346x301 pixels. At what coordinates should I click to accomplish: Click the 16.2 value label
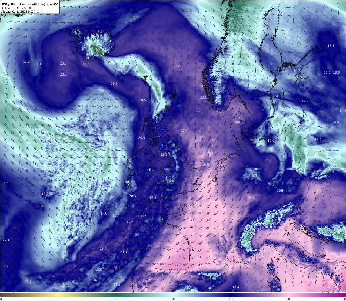pos(6,239)
